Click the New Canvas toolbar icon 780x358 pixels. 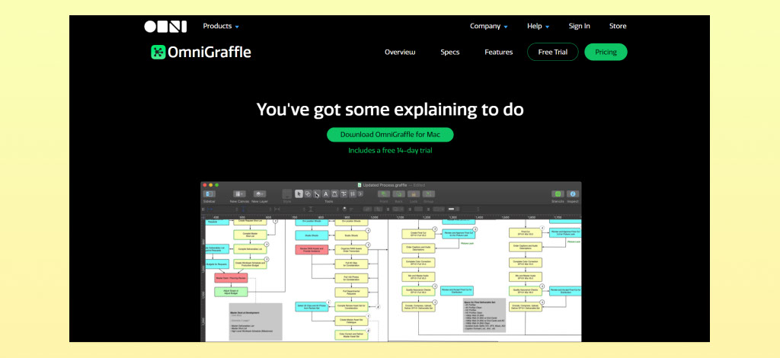(x=239, y=194)
